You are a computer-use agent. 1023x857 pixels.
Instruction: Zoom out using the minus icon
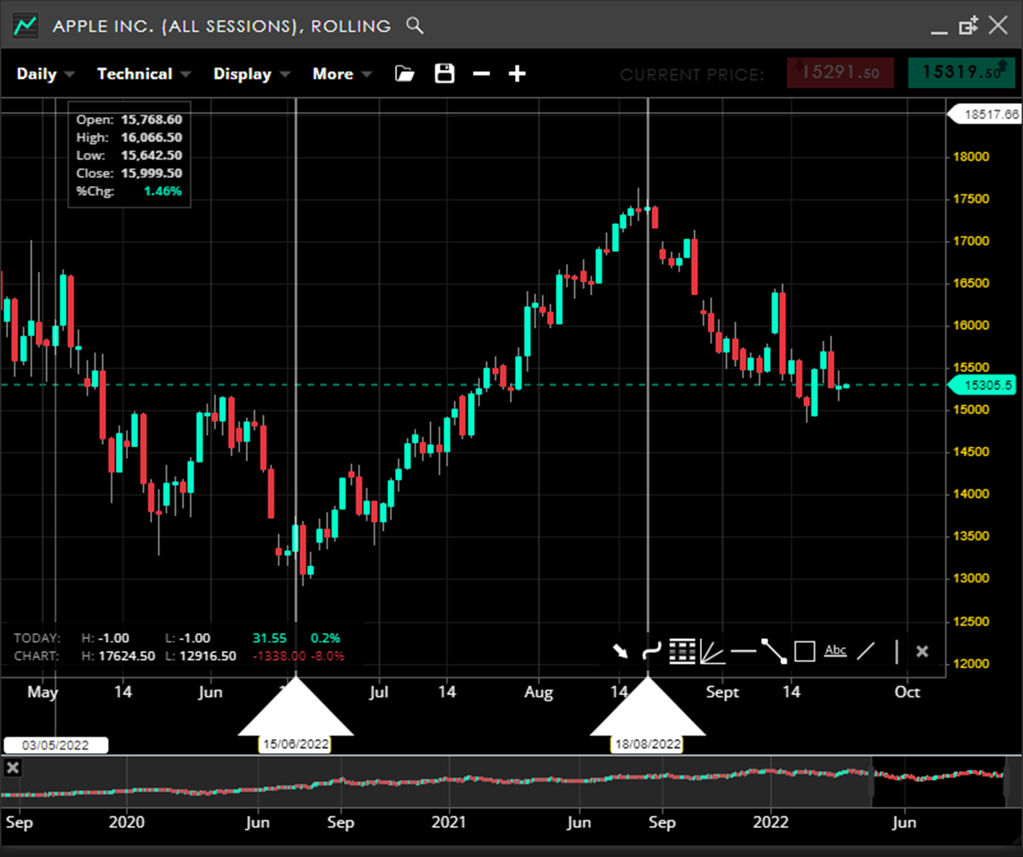[481, 74]
